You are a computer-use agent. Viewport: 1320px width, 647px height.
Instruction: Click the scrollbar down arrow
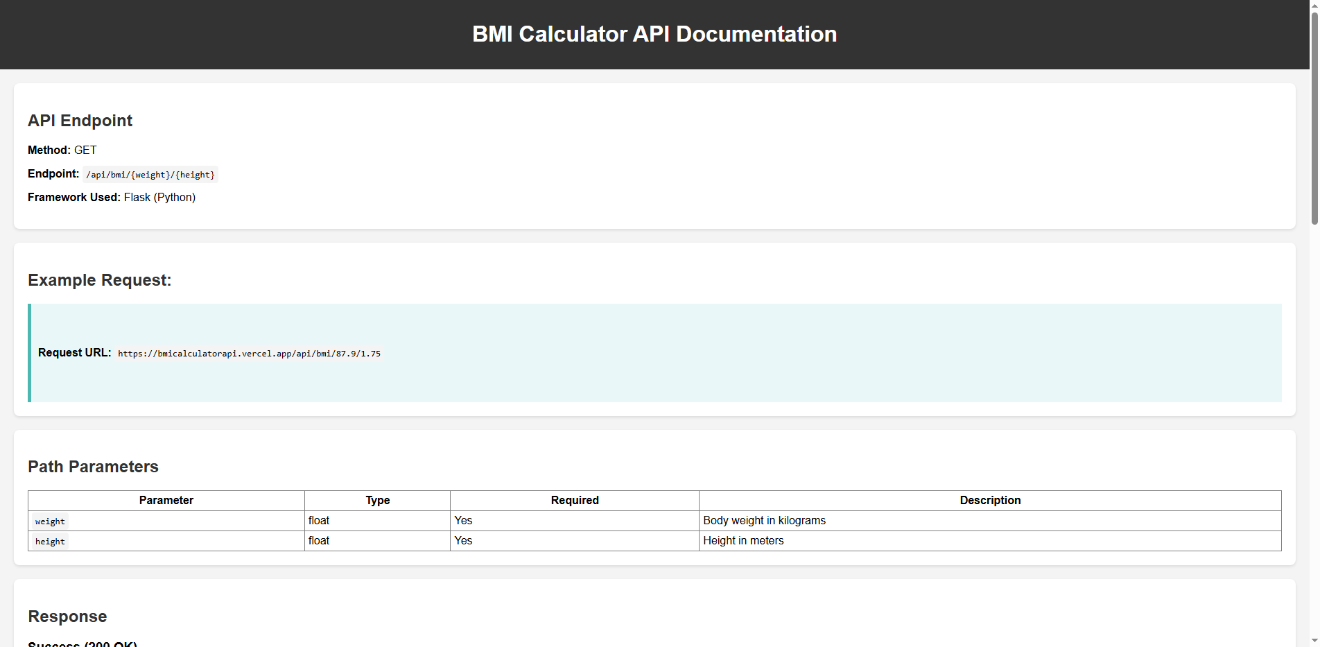(x=1312, y=641)
